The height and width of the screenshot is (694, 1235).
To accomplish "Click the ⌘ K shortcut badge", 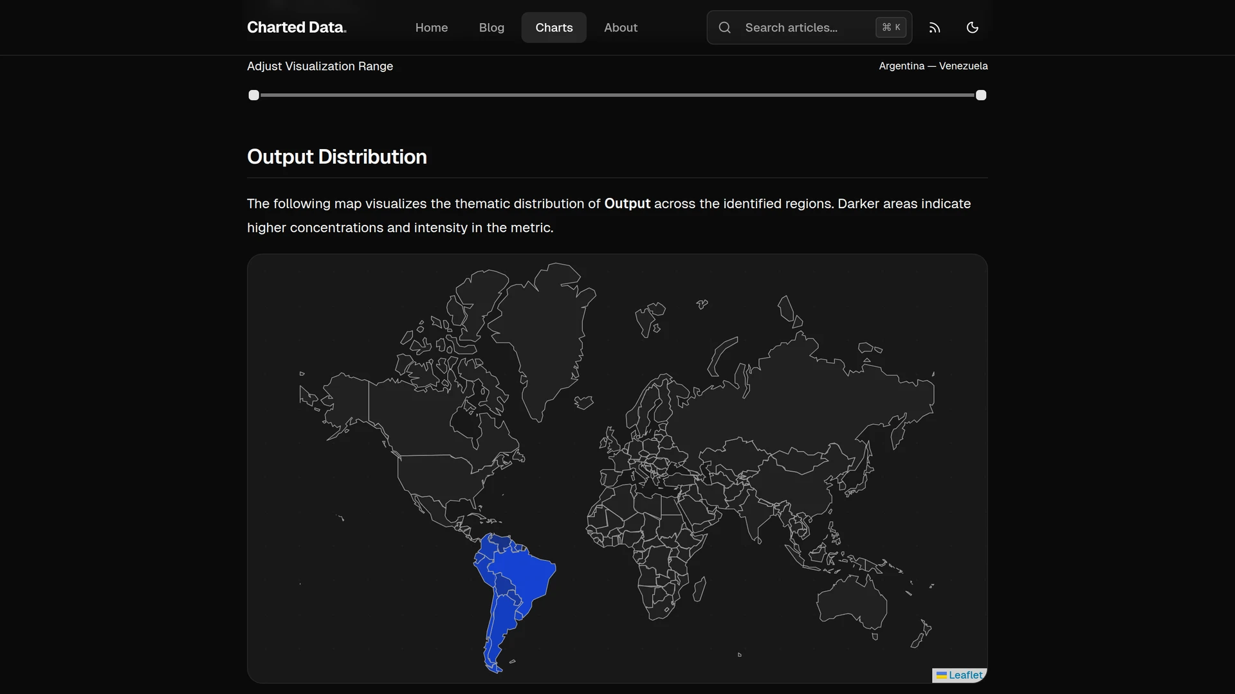I will pos(891,28).
